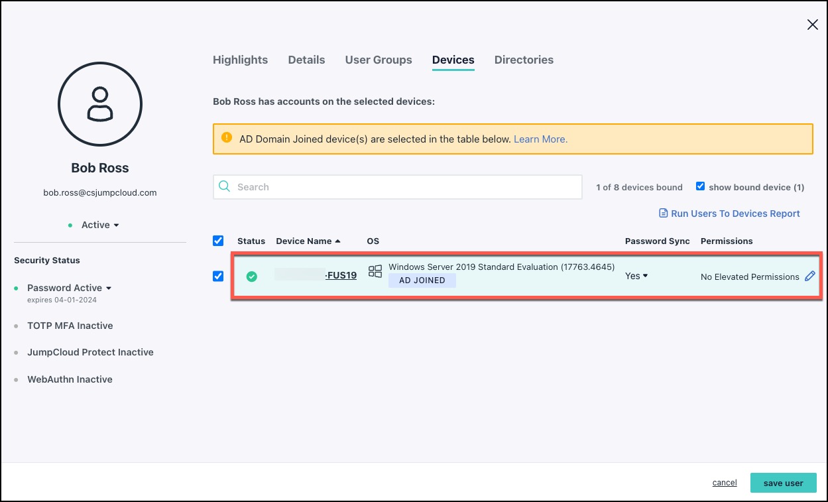Expand the Password Active dropdown

70,288
